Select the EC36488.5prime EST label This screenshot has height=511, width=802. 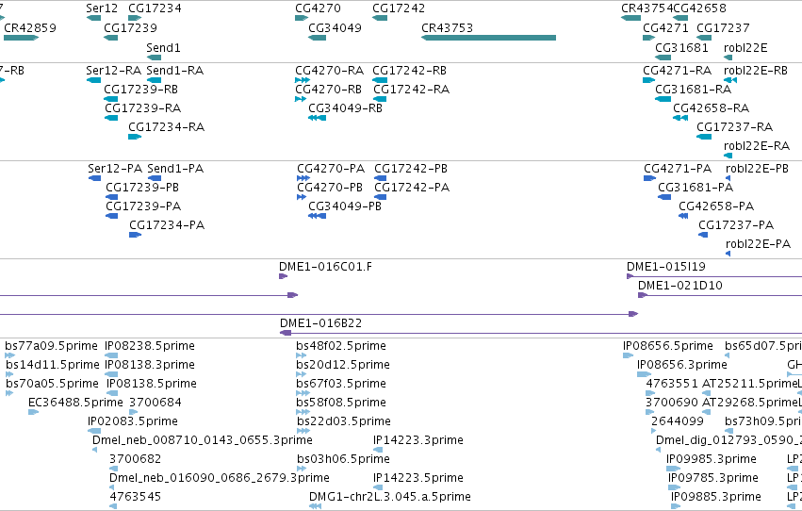point(75,404)
